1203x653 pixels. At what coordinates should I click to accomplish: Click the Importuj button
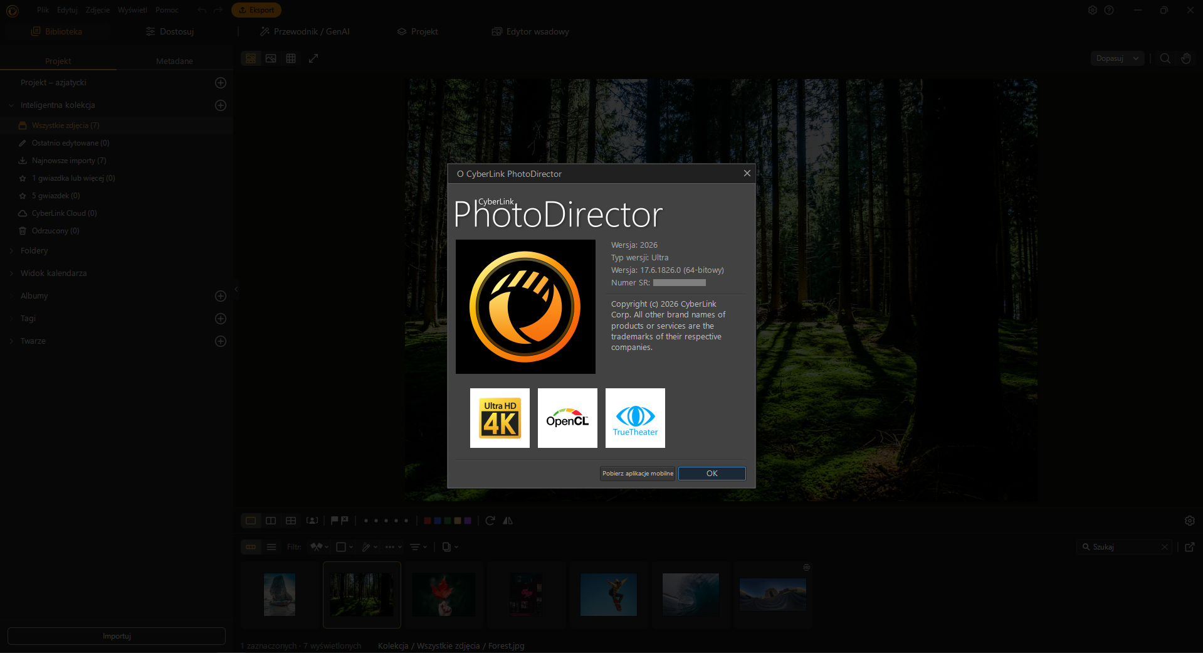[117, 636]
